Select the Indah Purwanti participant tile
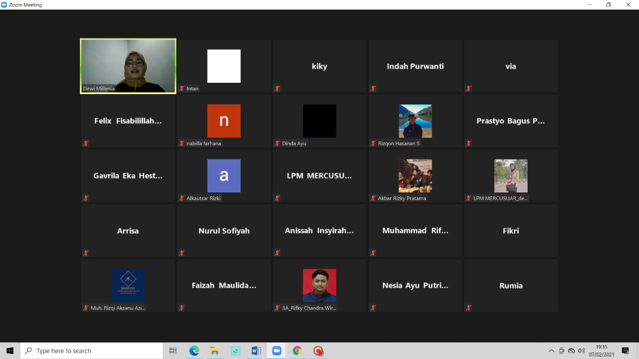639x359 pixels. click(x=415, y=66)
